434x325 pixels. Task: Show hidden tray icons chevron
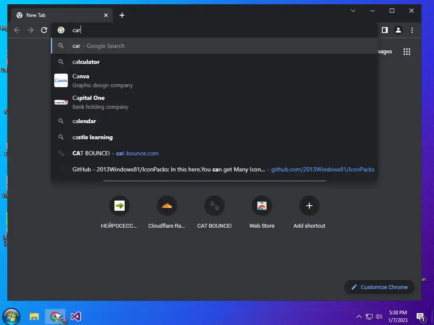359,317
